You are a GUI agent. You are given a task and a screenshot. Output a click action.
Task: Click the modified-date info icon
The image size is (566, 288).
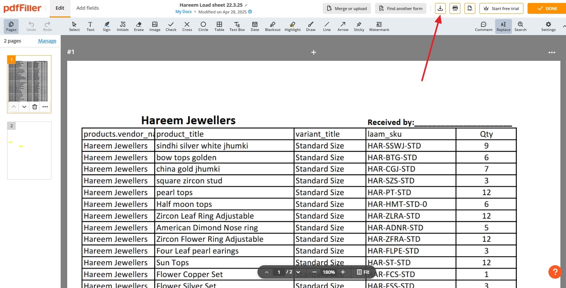coord(250,12)
